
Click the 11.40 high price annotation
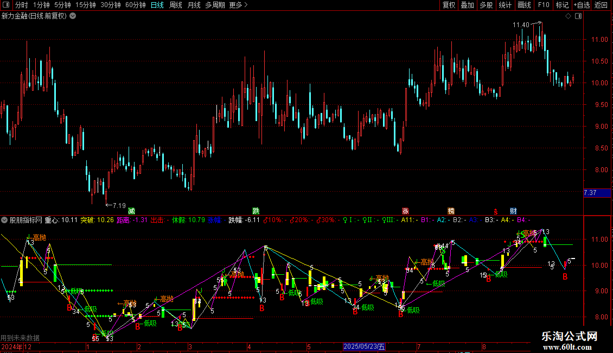(521, 24)
